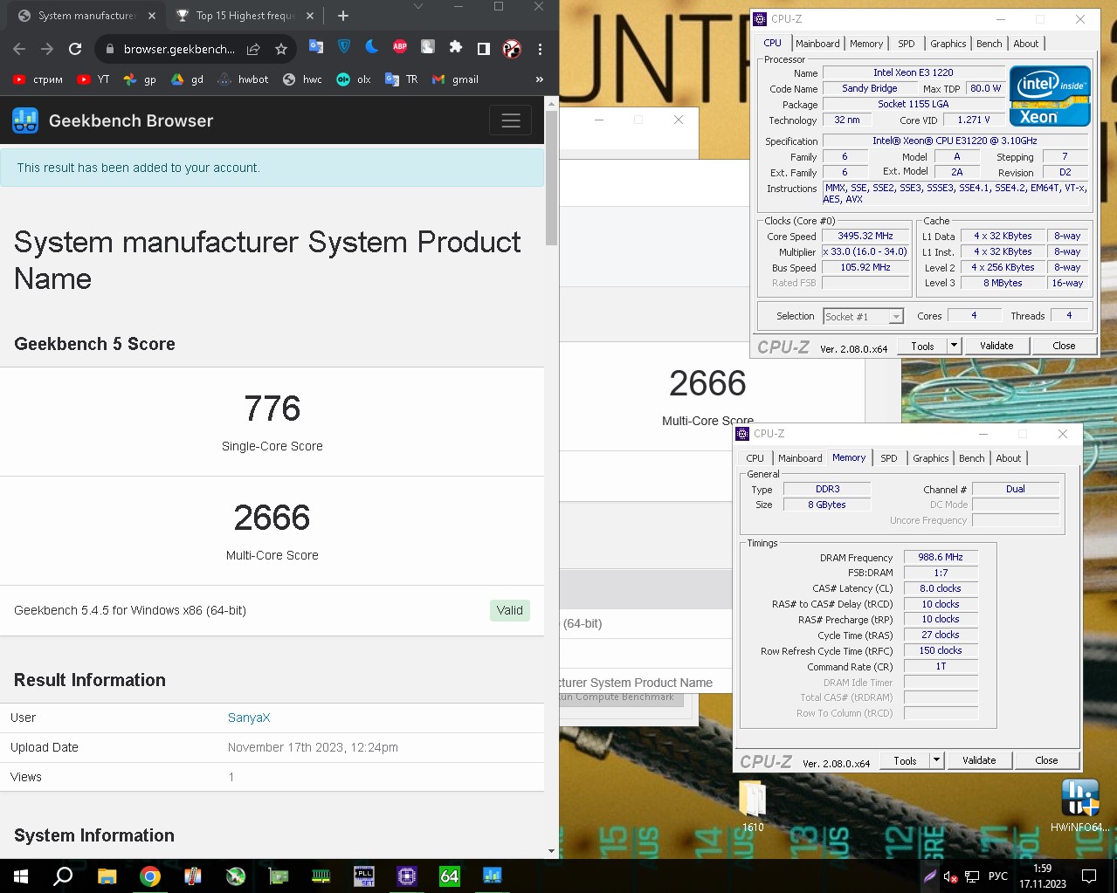
Task: Open Socket #1 selection dropdown in CPU-Z
Action: 864,317
